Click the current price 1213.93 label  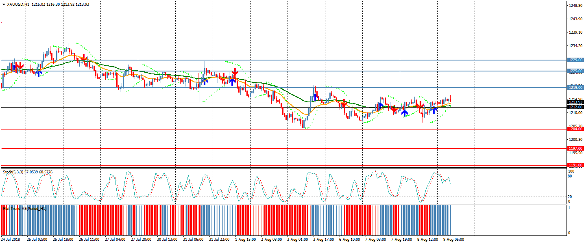point(575,102)
